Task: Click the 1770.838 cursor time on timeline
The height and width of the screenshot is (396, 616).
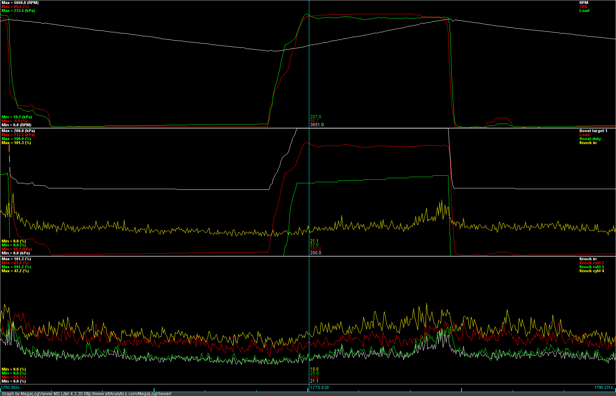Action: (319, 388)
